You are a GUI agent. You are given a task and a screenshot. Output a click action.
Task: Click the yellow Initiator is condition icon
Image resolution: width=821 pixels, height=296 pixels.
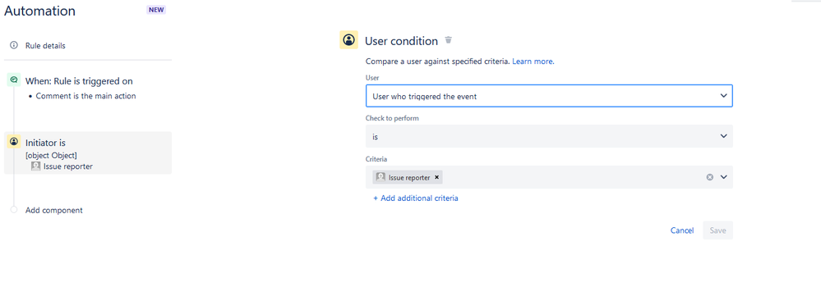point(14,142)
